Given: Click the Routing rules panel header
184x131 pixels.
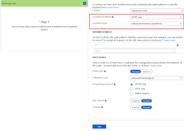Looking at the screenshot, I should coord(44,3).
